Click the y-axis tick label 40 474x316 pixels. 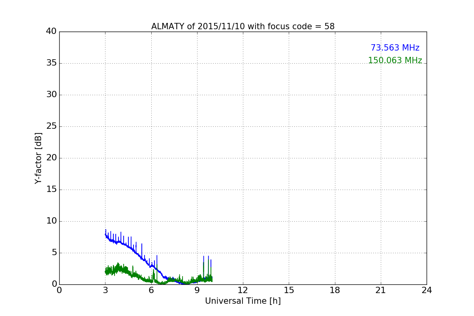51,32
